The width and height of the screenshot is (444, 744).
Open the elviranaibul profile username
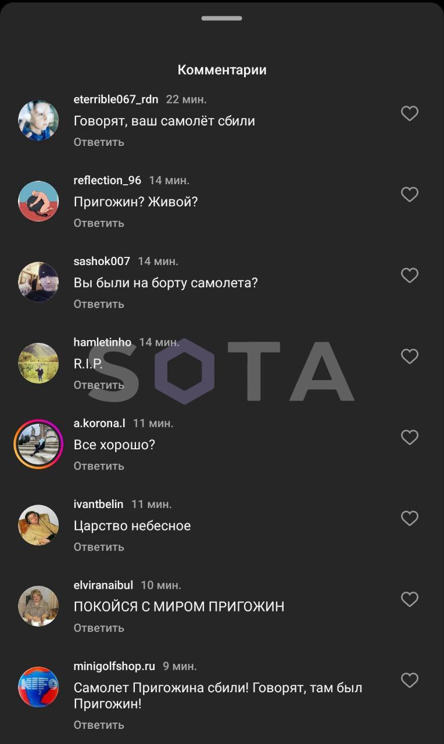pyautogui.click(x=103, y=585)
